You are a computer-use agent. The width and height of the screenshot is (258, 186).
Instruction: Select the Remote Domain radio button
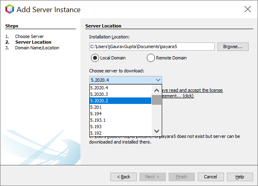click(x=151, y=58)
